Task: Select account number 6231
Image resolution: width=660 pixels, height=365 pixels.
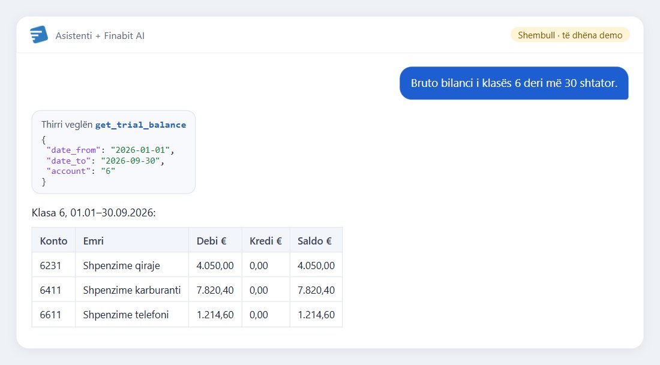Action: [x=50, y=266]
